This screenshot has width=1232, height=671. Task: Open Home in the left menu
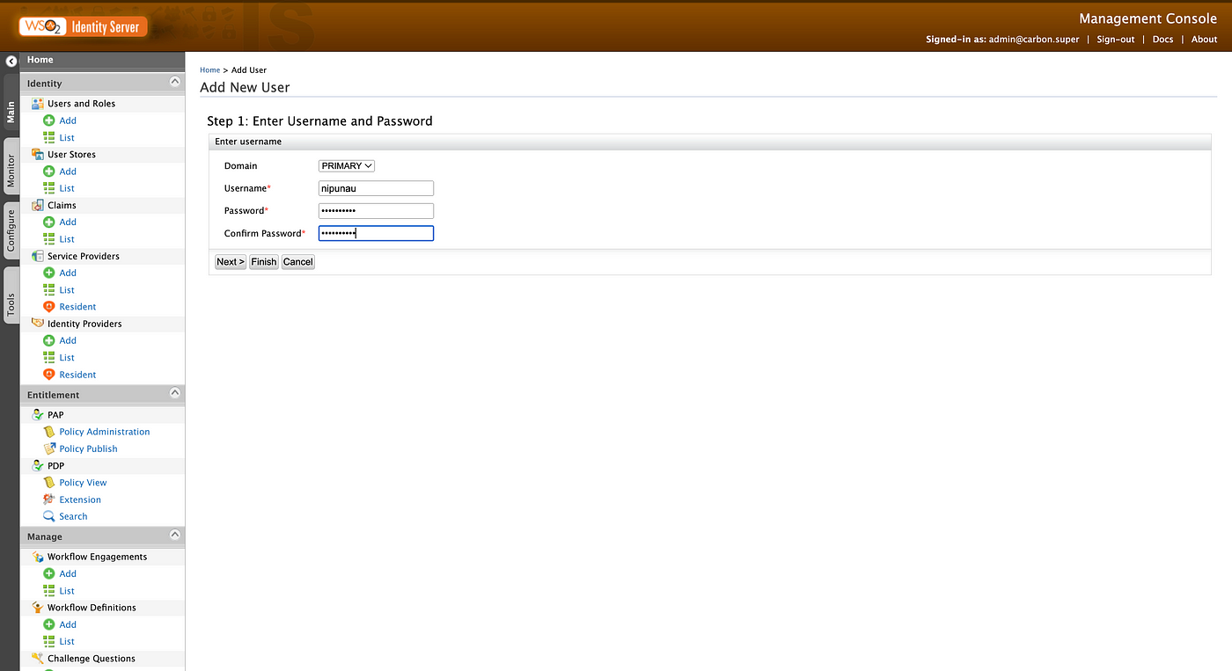(40, 60)
